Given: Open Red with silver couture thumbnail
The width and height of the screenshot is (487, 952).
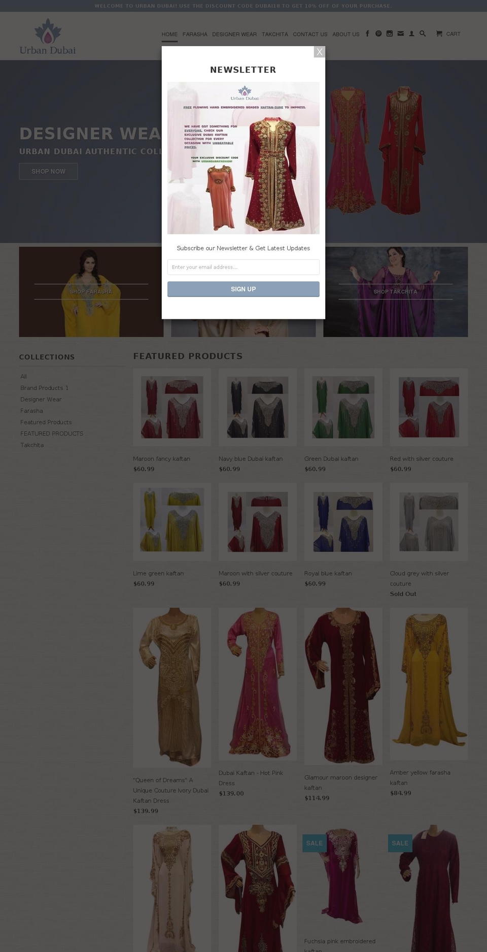Looking at the screenshot, I should click(429, 407).
